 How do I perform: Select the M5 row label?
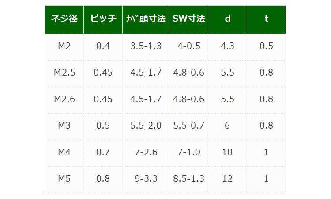click(x=64, y=179)
